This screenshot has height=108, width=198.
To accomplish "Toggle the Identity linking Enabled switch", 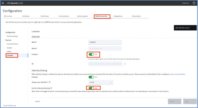I will [91, 77].
